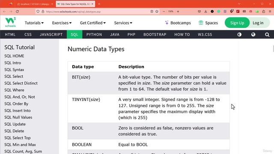Open the extensions puzzle icon
Screen dimensions: 274x154
pyautogui.click(x=264, y=12)
